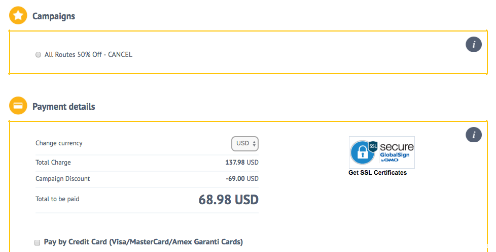Viewport: 496px width, 252px height.
Task: Click the Total to be paid label
Action: coord(57,199)
